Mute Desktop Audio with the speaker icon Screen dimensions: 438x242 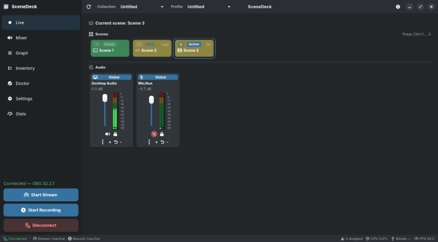(107, 134)
